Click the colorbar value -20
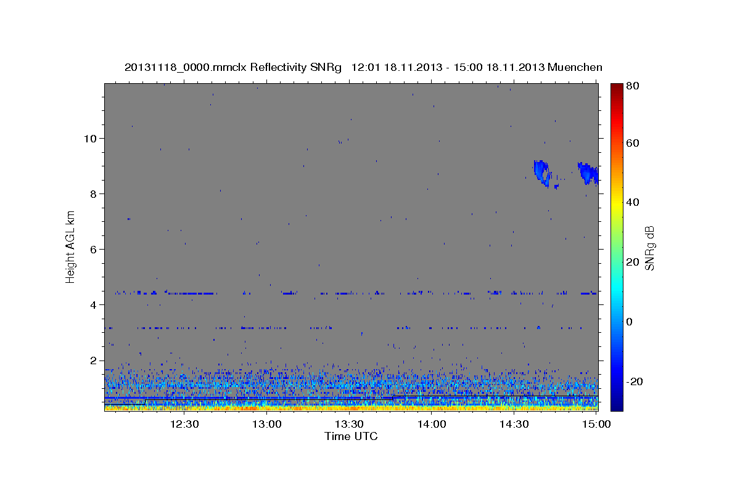740x493 pixels. (636, 381)
